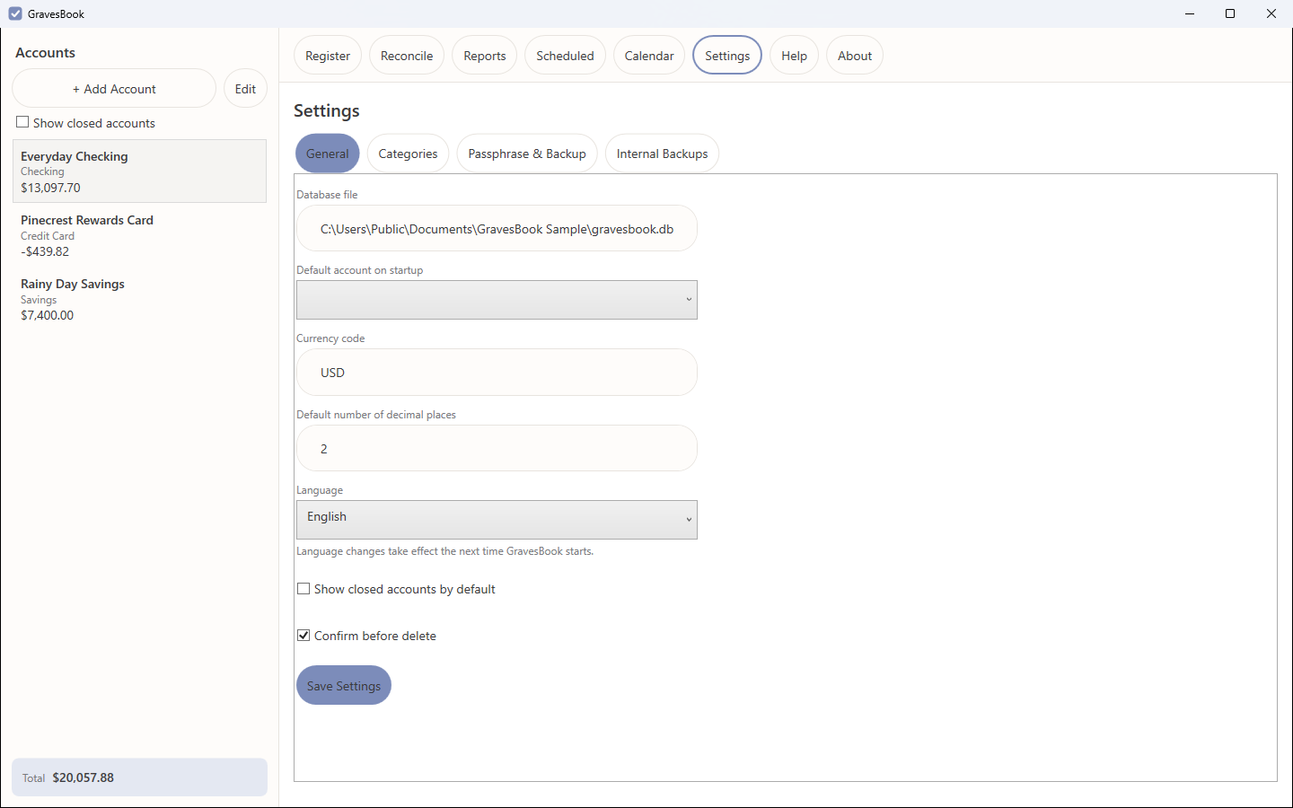Maximize the GravesBook window
1293x808 pixels.
1230,13
